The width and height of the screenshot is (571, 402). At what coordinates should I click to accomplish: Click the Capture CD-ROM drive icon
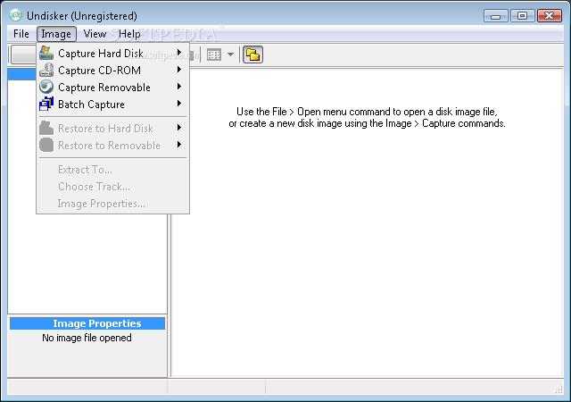[x=46, y=70]
